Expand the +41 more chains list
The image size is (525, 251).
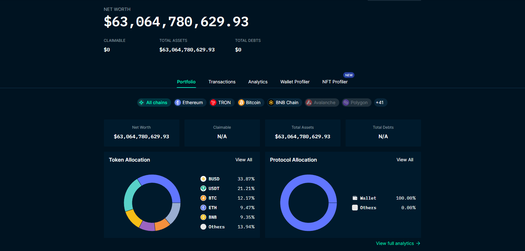[380, 103]
